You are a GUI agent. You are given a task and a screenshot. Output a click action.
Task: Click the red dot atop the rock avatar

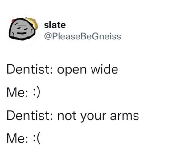pos(13,21)
